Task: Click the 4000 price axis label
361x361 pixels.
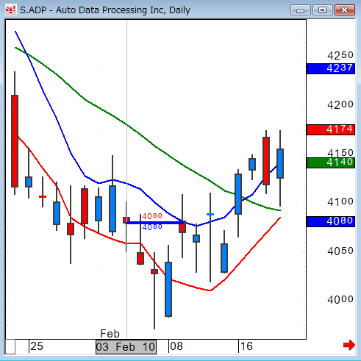Action: coord(340,299)
